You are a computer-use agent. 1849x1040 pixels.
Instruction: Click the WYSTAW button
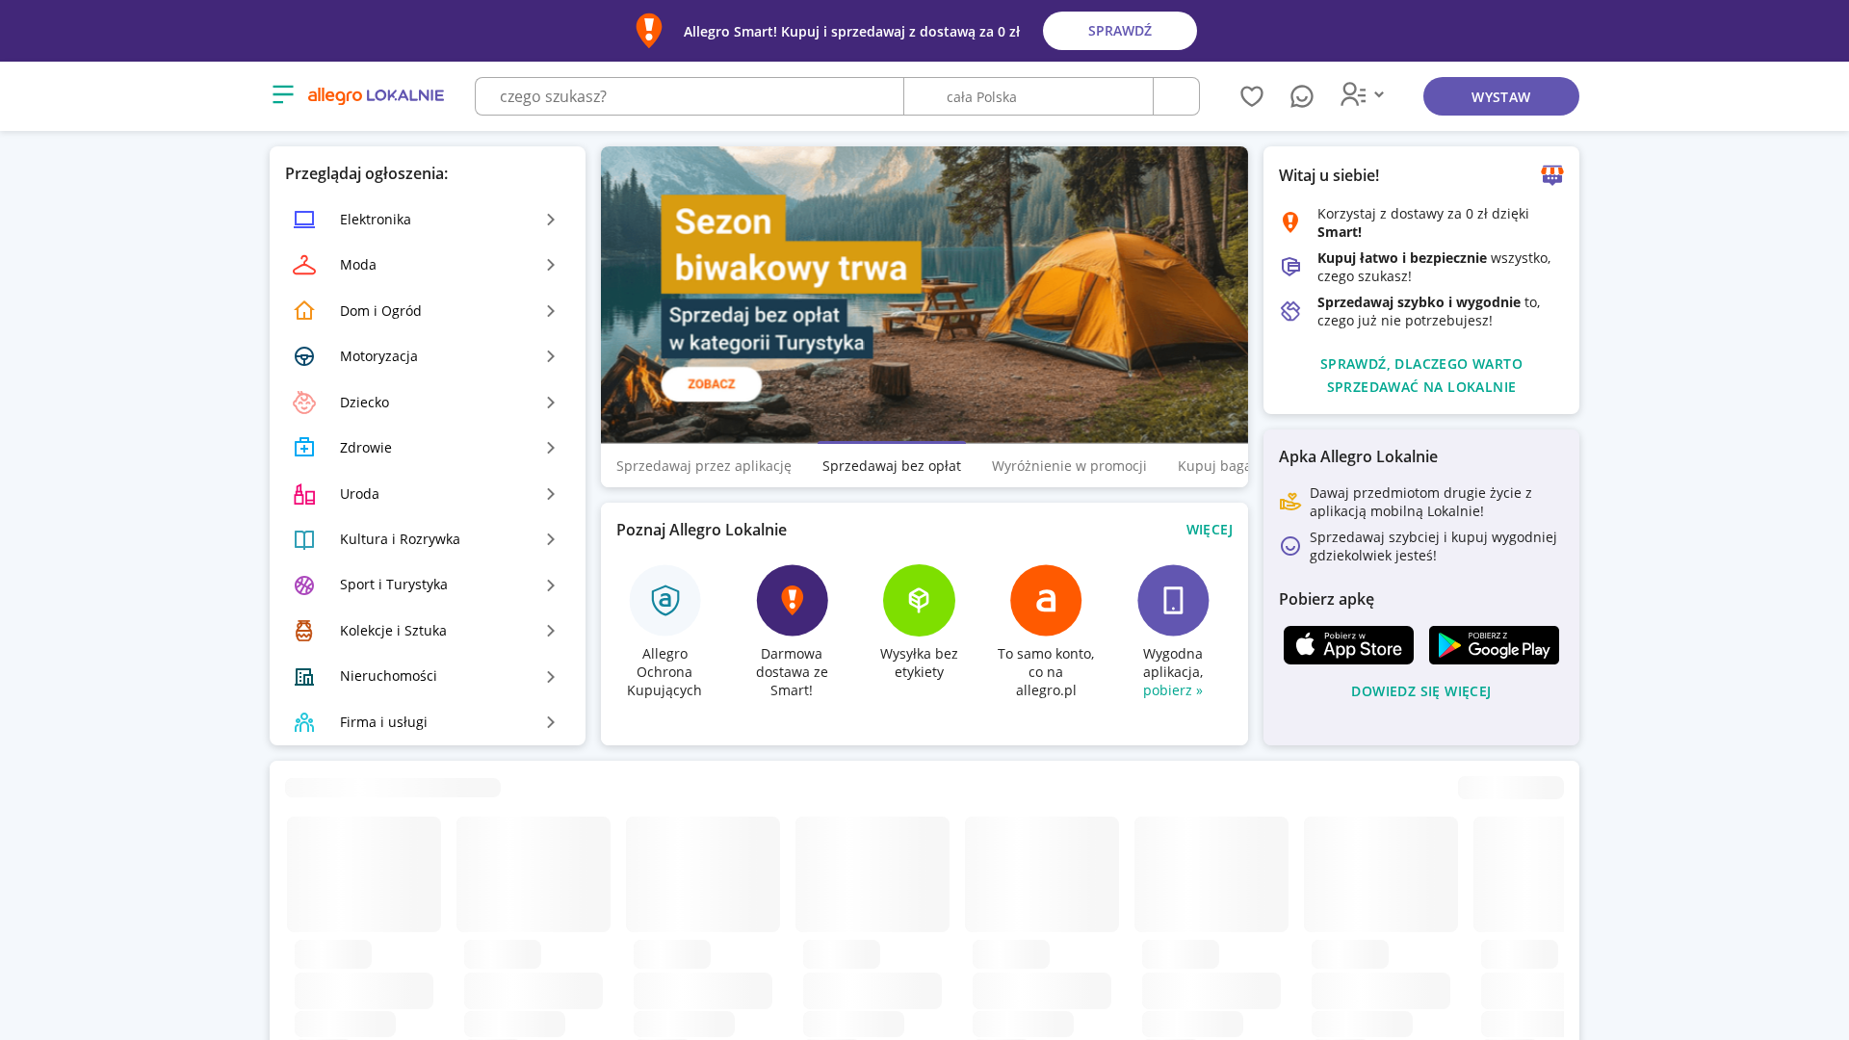[x=1501, y=96]
